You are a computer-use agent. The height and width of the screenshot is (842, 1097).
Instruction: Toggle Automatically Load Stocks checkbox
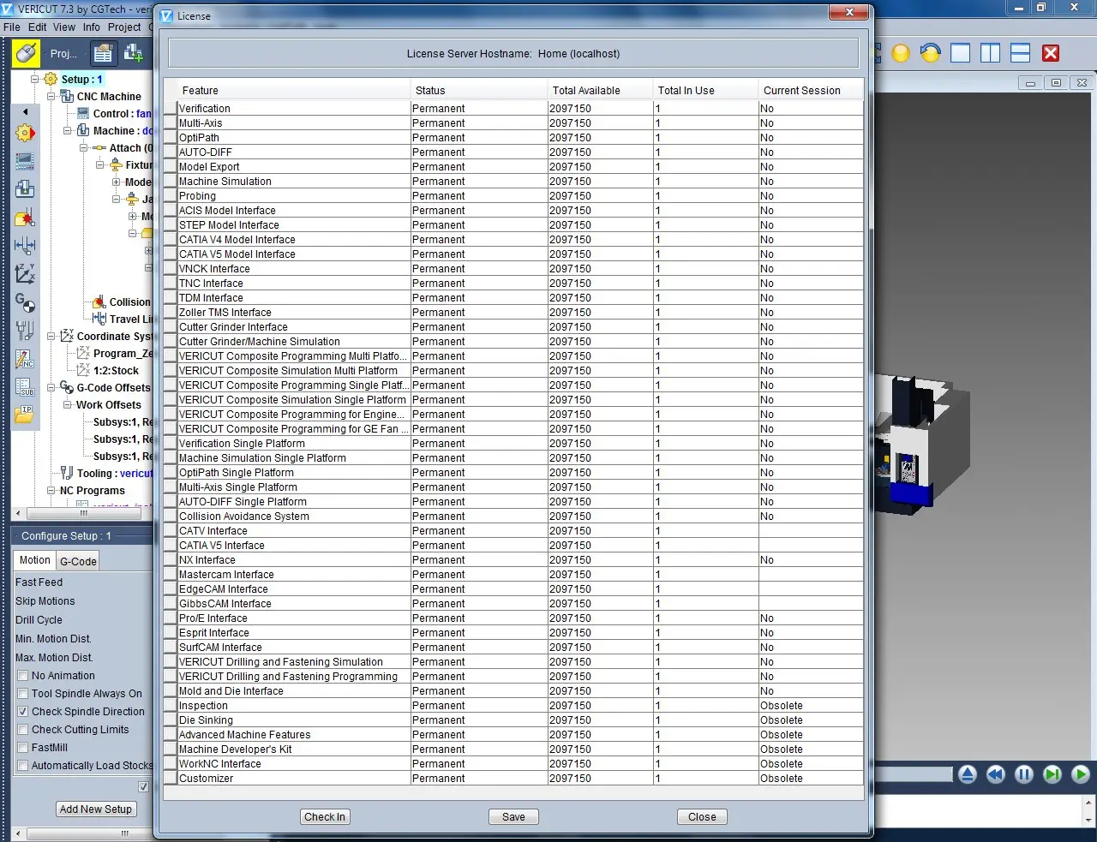pyautogui.click(x=23, y=766)
